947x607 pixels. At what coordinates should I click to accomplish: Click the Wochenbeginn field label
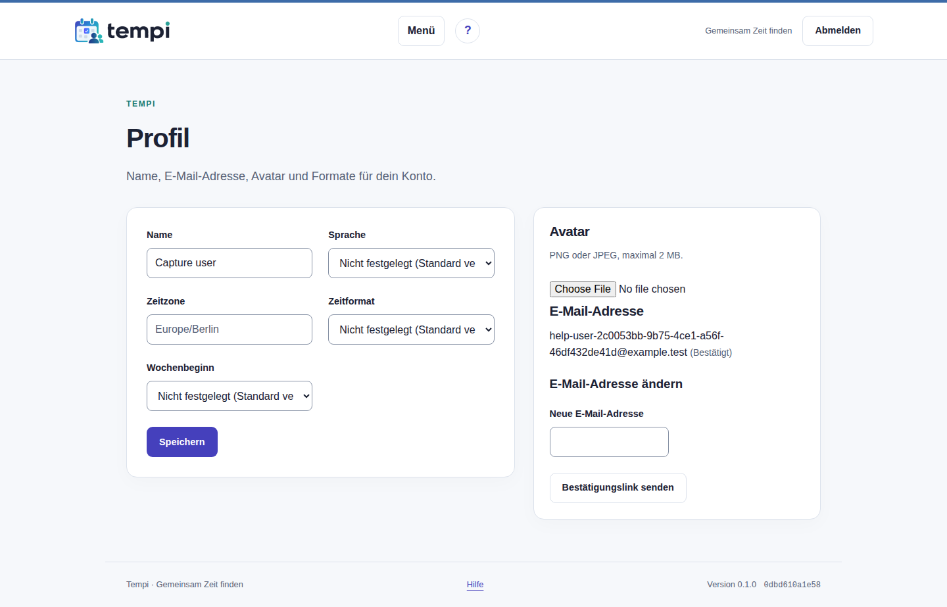[x=180, y=368]
